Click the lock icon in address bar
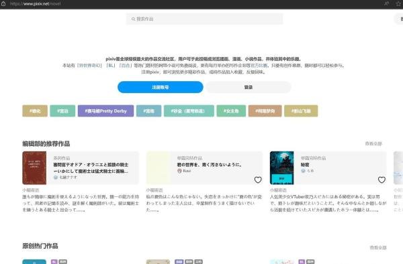This screenshot has width=403, height=264. tap(3, 3)
